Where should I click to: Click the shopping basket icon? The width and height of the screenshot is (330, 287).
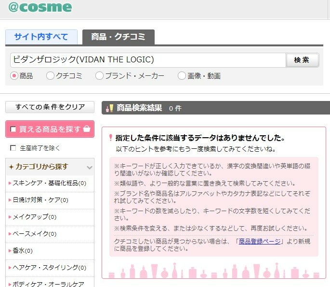click(x=87, y=129)
